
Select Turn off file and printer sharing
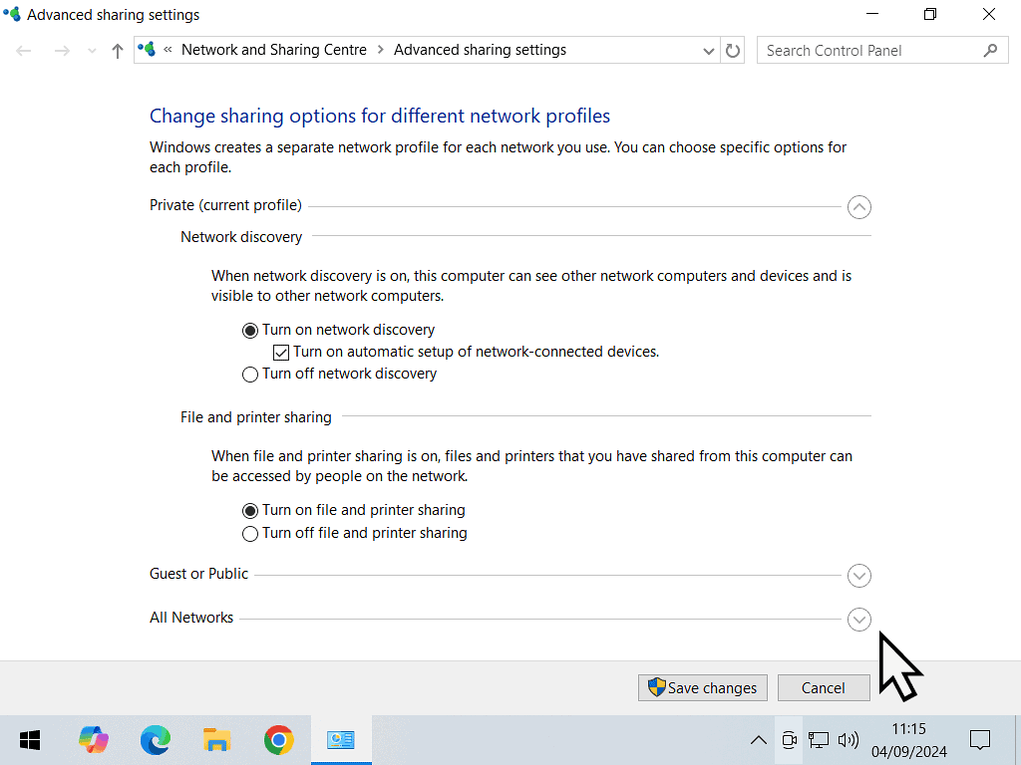point(250,534)
